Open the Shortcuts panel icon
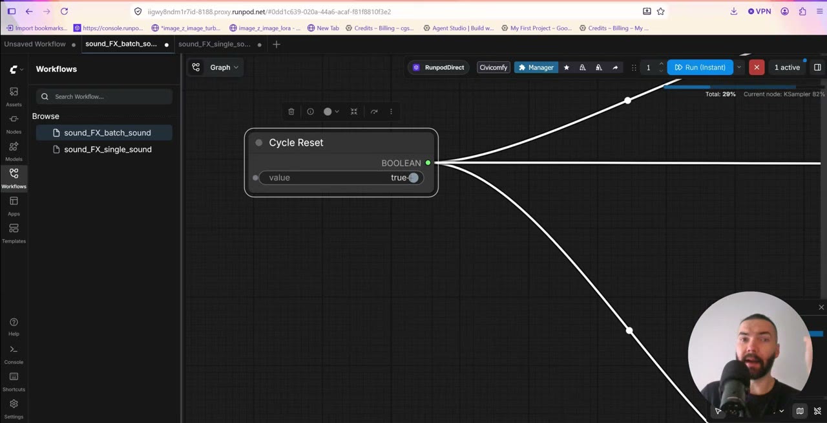827x423 pixels. pos(14,380)
